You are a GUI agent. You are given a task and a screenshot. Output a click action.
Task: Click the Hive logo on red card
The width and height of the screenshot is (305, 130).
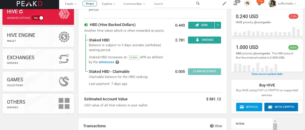[x=64, y=14]
